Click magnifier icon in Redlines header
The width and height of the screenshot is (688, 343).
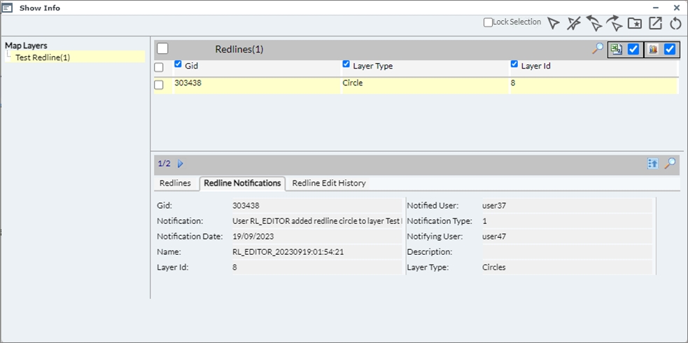pyautogui.click(x=597, y=49)
